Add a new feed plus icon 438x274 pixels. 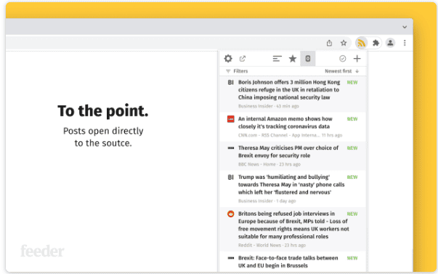coord(357,58)
